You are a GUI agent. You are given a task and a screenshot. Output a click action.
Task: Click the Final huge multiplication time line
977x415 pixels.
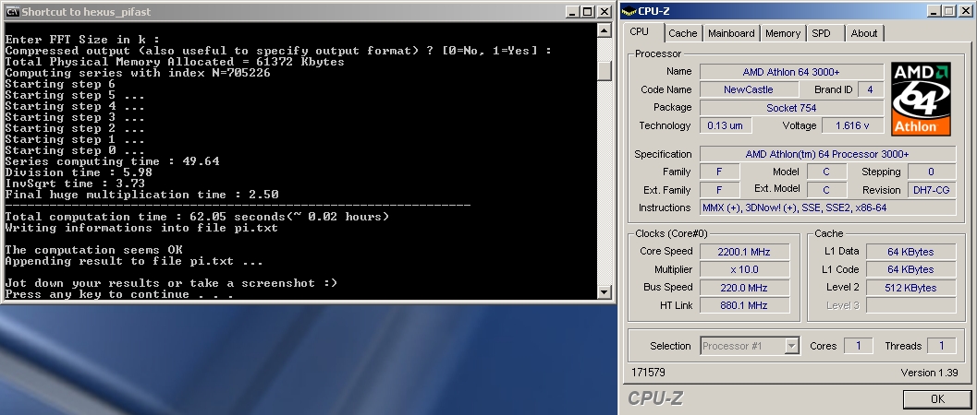pyautogui.click(x=141, y=195)
